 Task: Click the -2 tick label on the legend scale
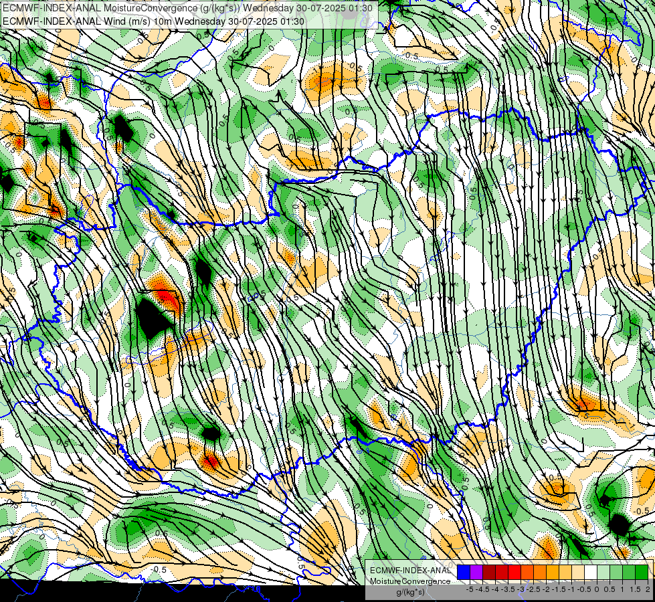click(547, 589)
